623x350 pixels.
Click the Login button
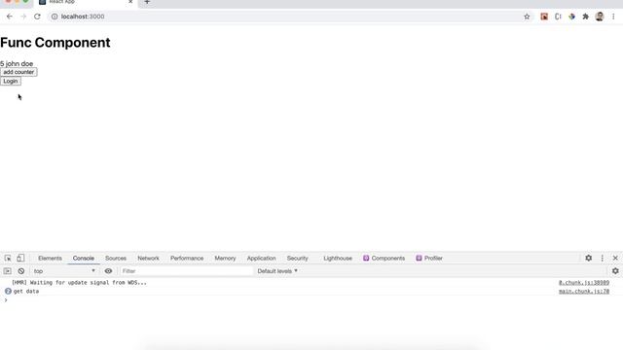(11, 81)
